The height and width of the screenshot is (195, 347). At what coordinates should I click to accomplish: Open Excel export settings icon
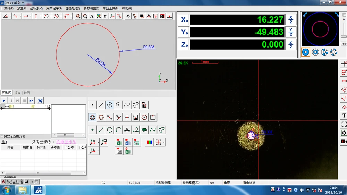point(128,151)
